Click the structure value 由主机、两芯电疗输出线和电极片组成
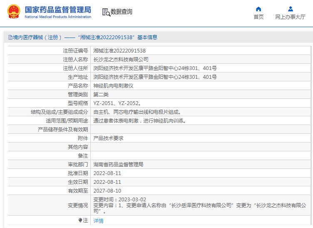This screenshot has height=228, width=313. [137, 112]
